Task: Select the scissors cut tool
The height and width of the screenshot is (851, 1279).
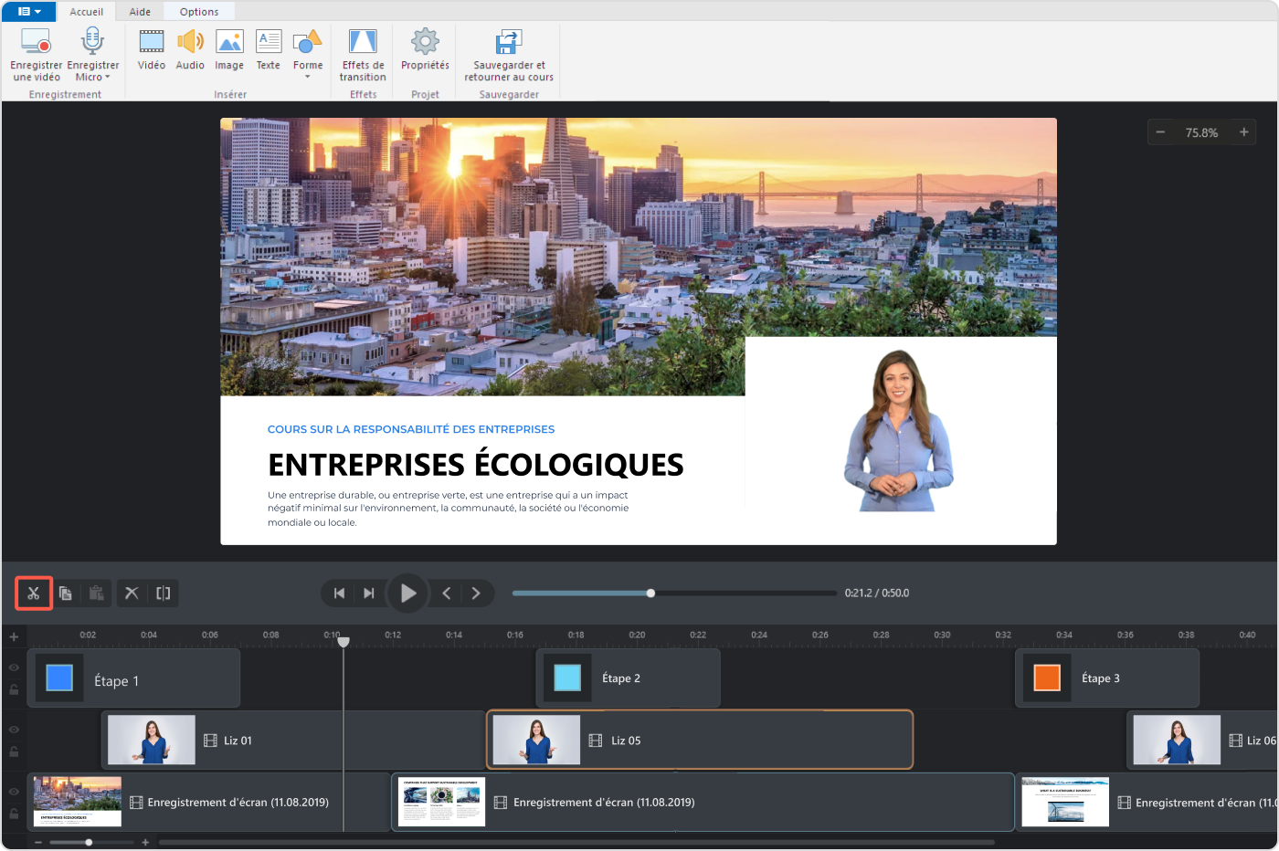Action: 33,593
